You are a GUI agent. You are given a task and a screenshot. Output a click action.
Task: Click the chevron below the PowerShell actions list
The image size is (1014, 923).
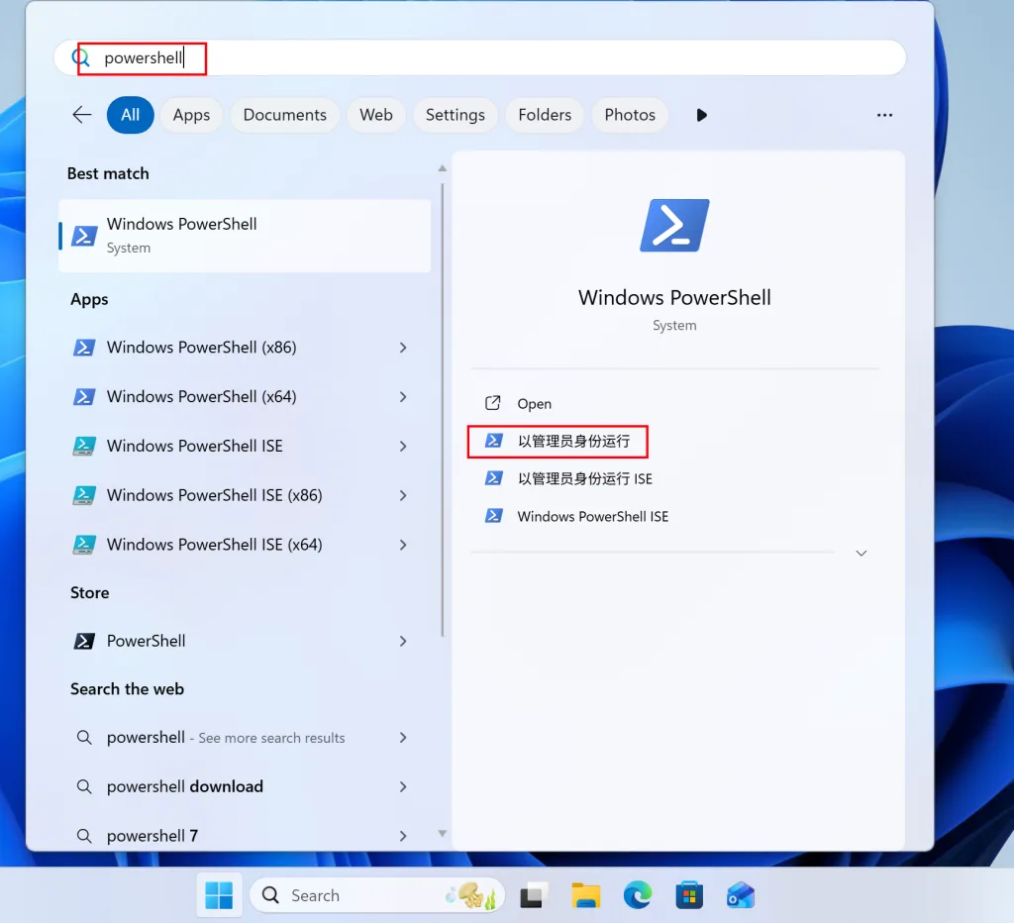pyautogui.click(x=861, y=553)
